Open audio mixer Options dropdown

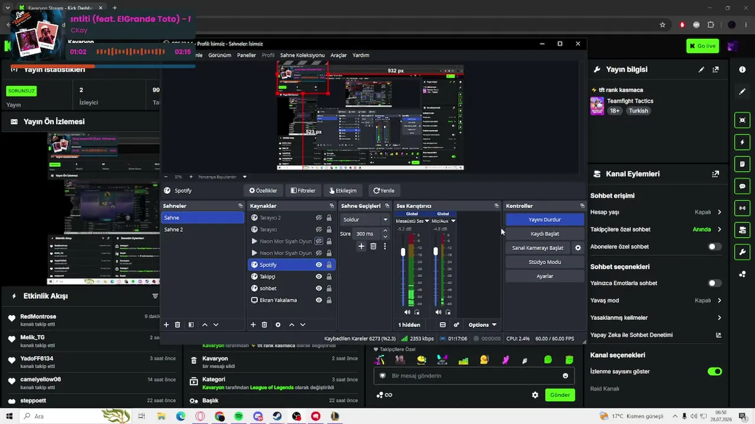click(482, 325)
